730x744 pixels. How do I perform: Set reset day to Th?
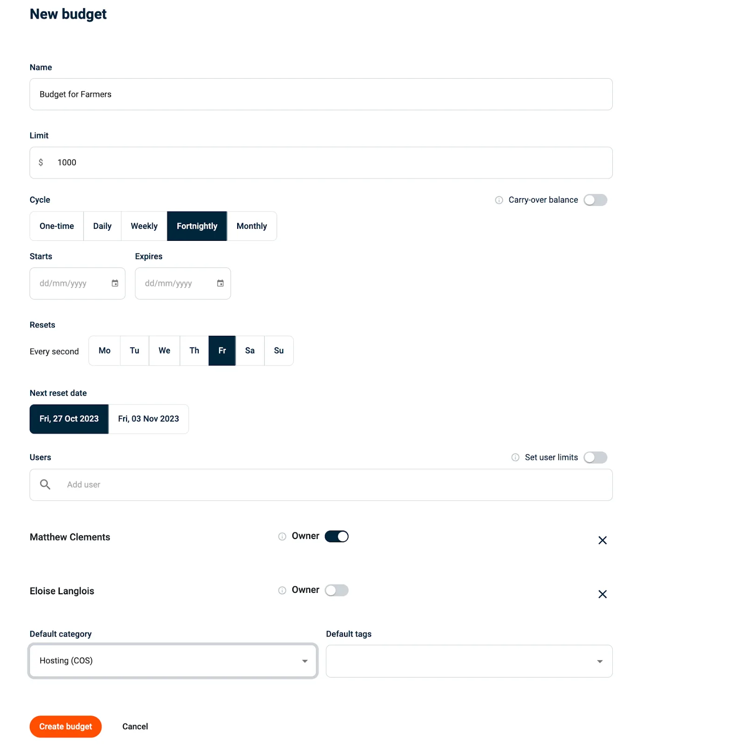click(194, 351)
